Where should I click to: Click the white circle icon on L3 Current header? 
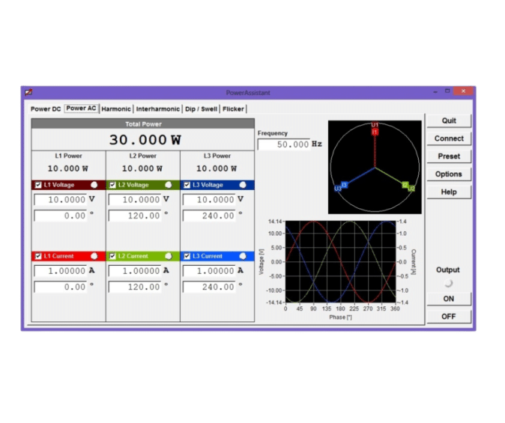[x=243, y=256]
